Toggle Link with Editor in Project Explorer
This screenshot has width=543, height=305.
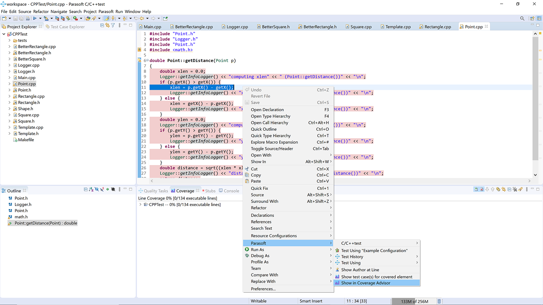click(x=107, y=26)
